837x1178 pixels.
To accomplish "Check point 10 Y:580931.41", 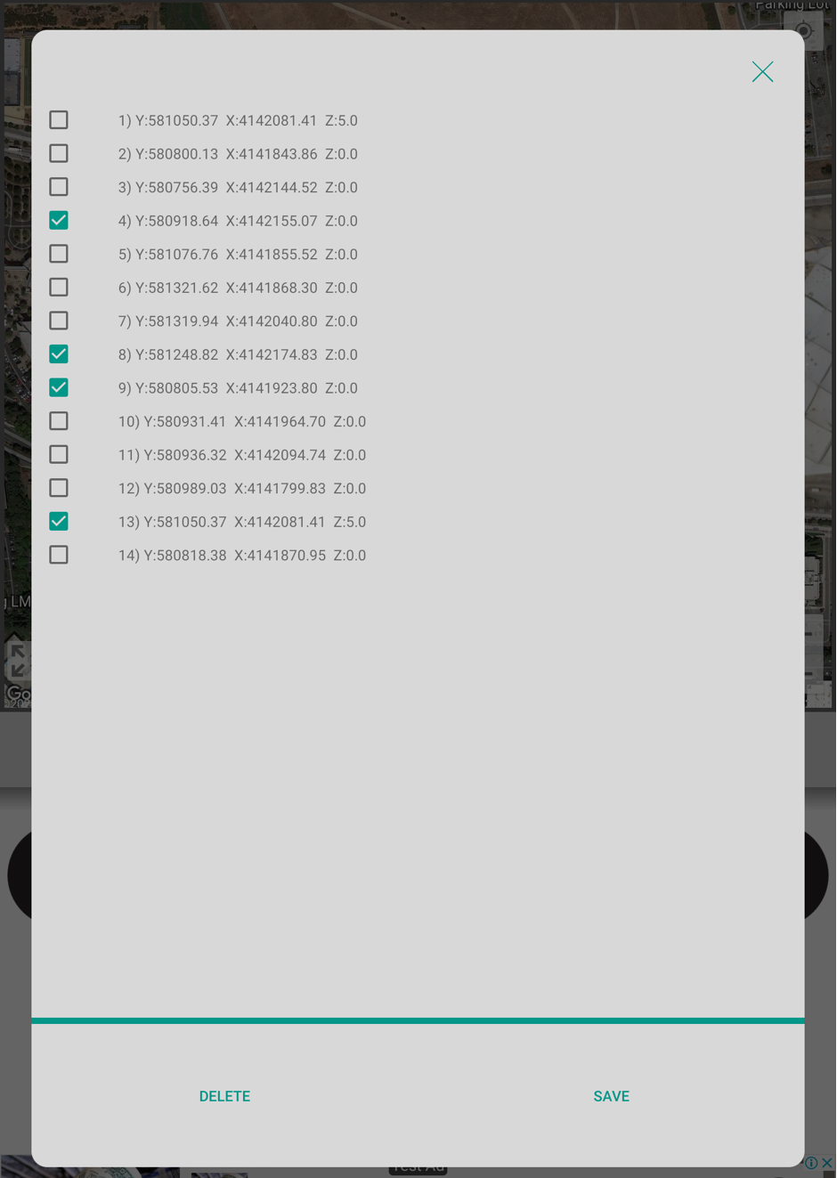I will pos(59,421).
